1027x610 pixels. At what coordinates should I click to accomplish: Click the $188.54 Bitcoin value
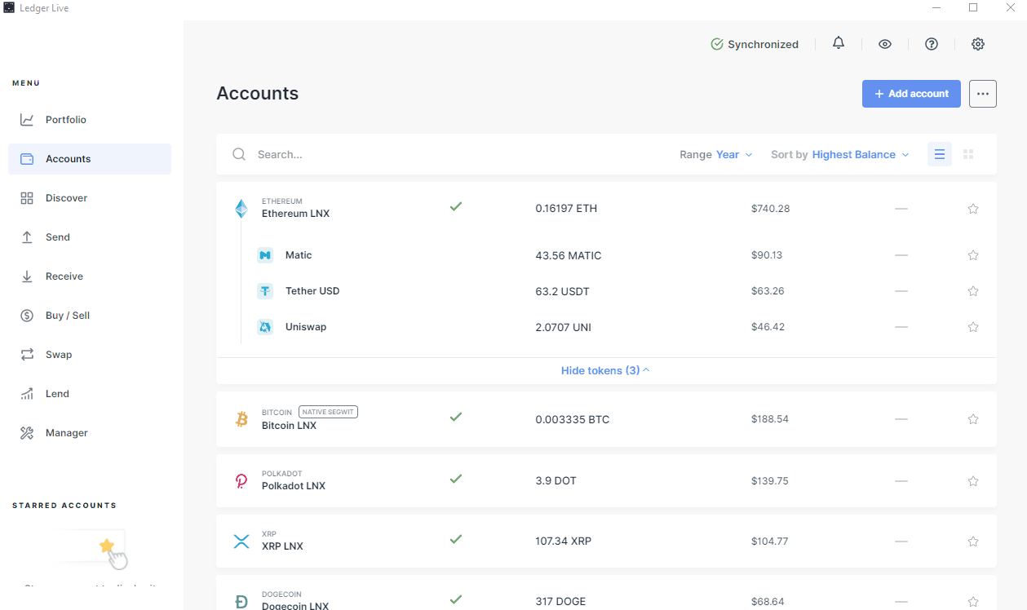coord(770,419)
